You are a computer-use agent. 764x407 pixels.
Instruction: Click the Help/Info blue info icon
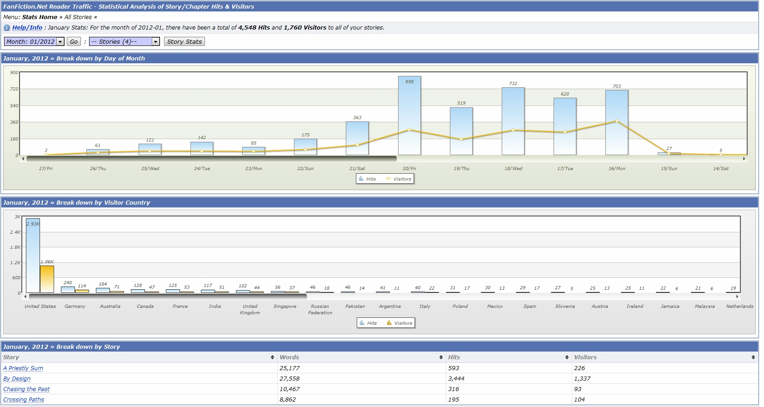(x=7, y=28)
